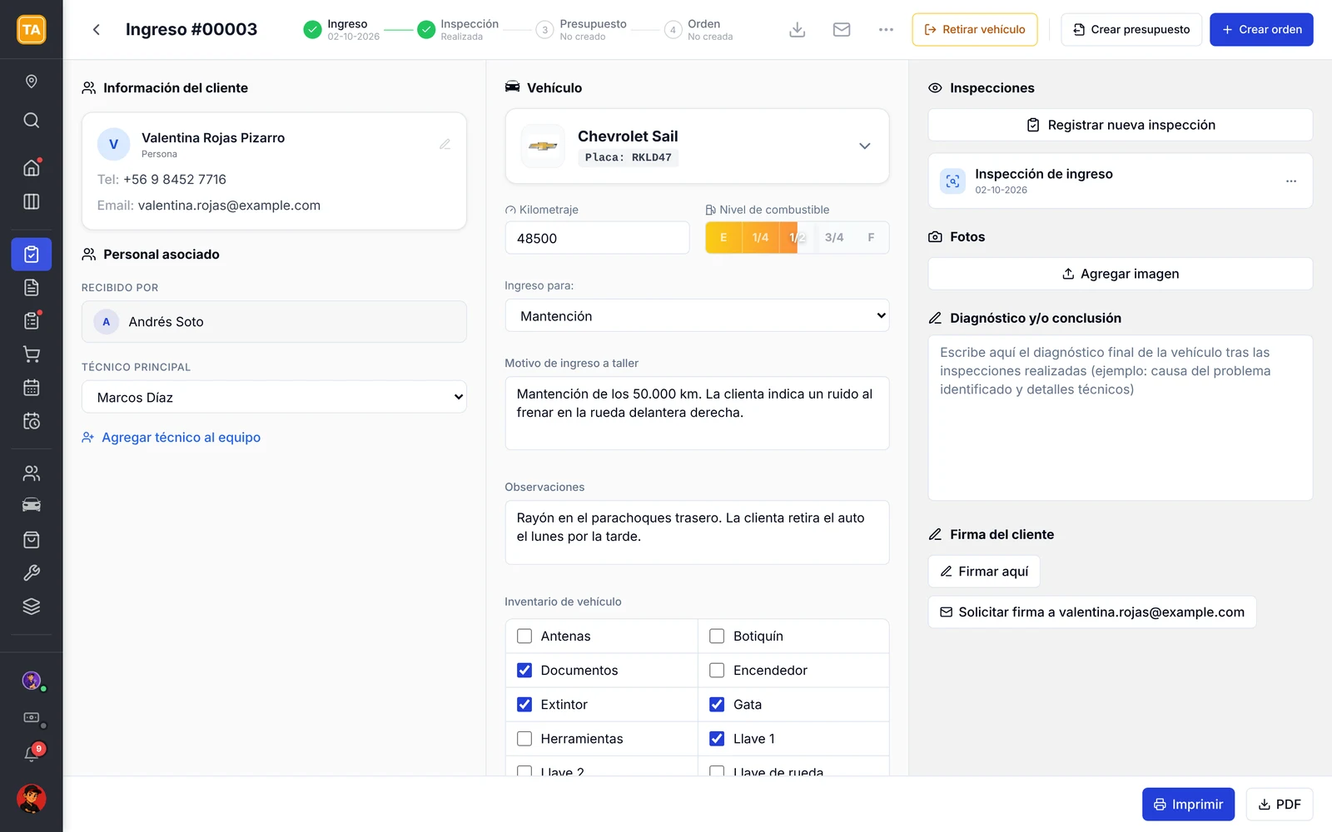Open options menu for Inspección de ingreso
The image size is (1332, 832).
1291,181
